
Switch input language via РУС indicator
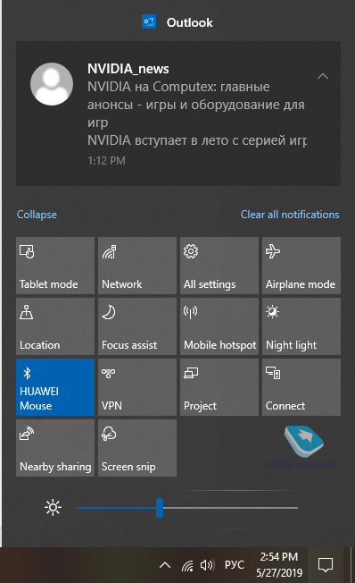pos(235,565)
